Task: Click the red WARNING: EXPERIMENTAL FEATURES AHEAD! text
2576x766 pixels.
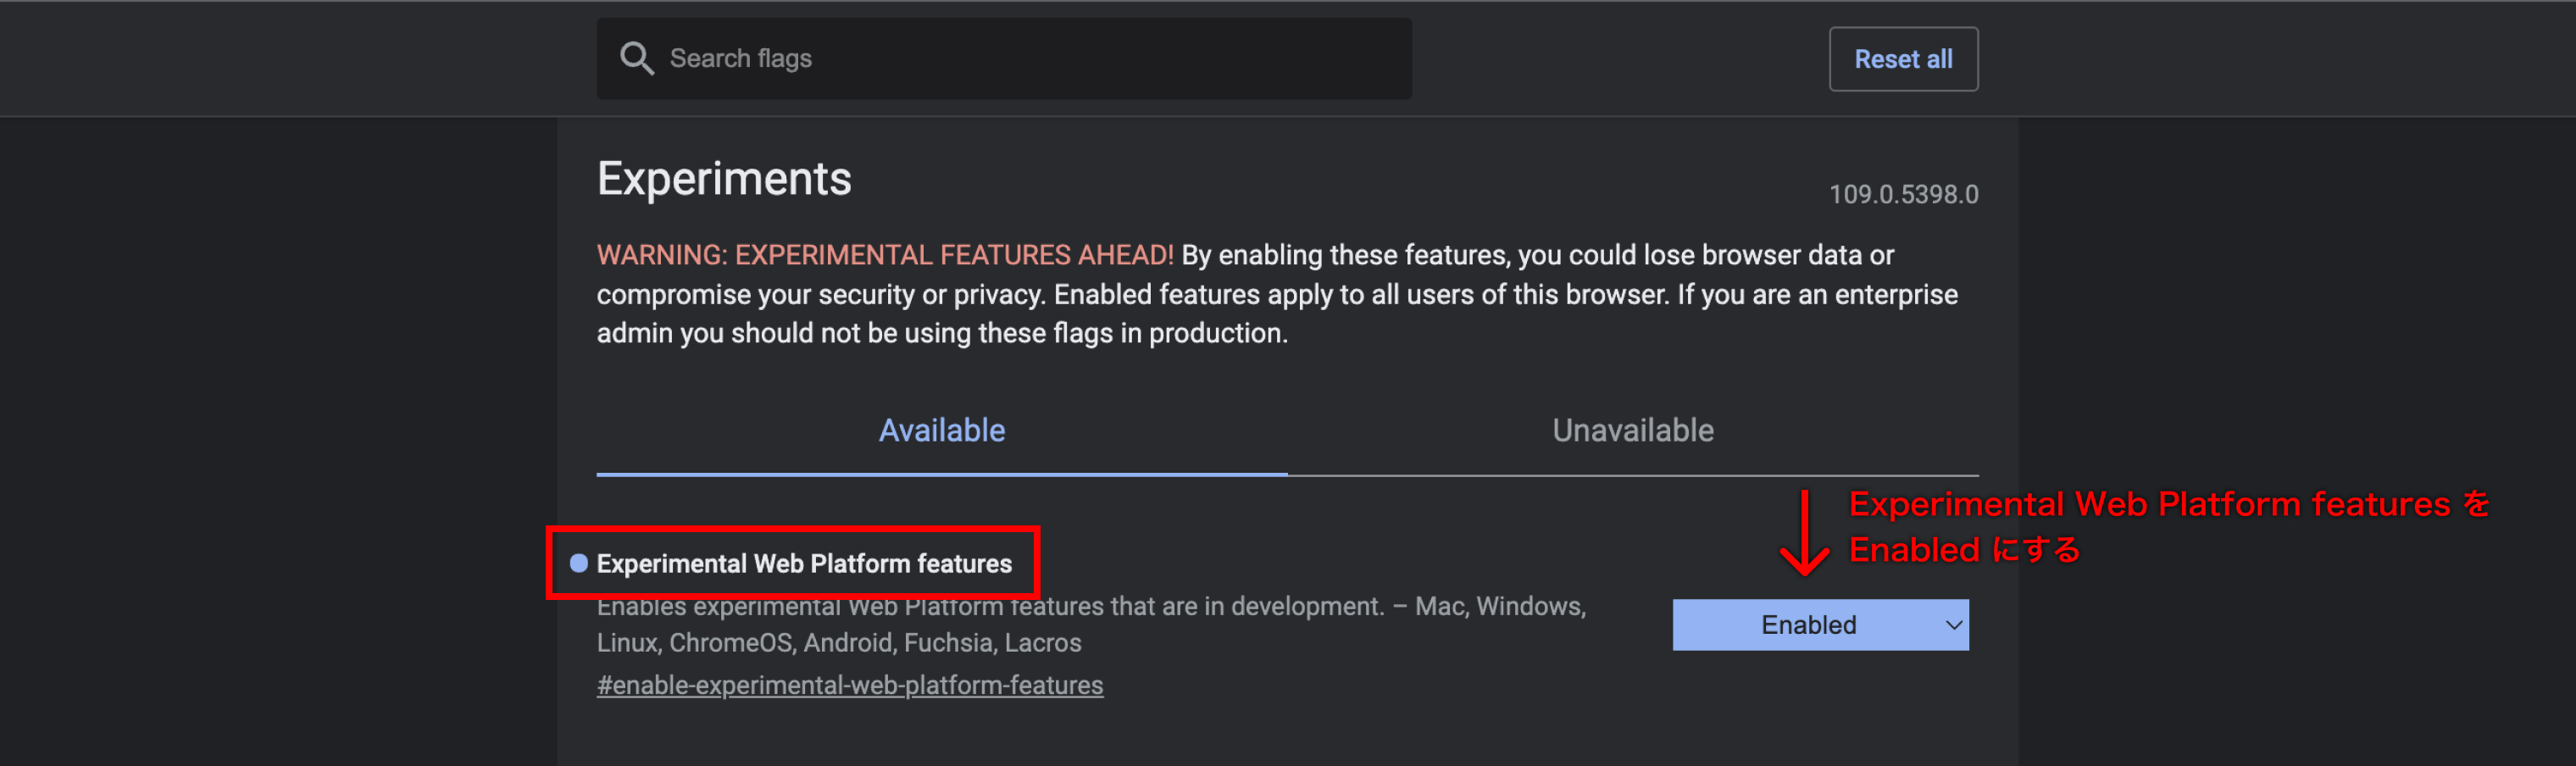Action: [884, 255]
